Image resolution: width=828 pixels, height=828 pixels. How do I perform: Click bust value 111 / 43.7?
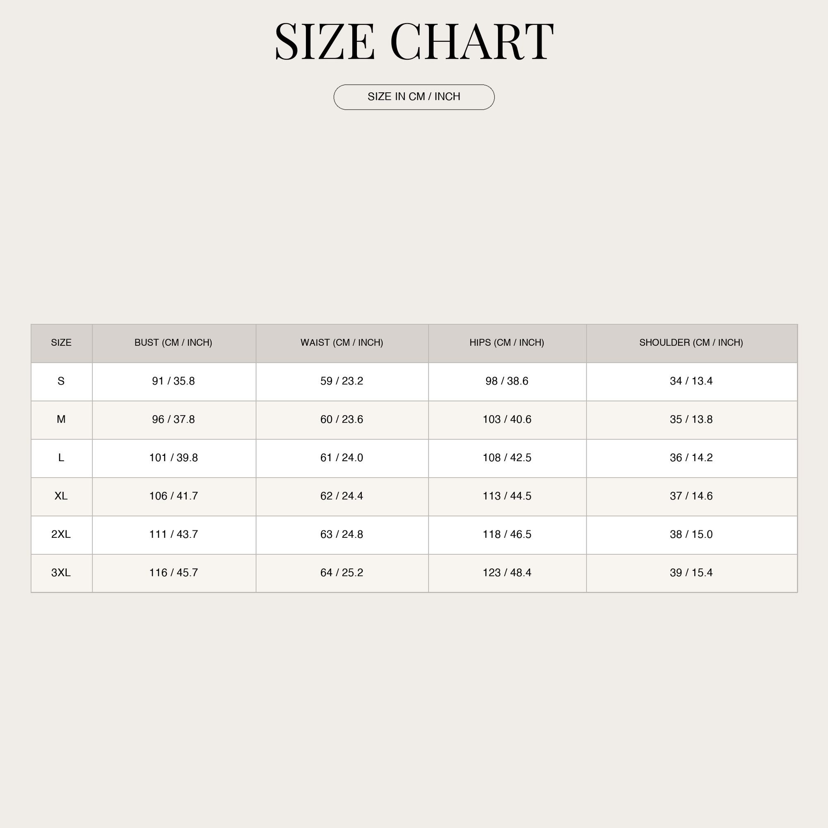(173, 534)
